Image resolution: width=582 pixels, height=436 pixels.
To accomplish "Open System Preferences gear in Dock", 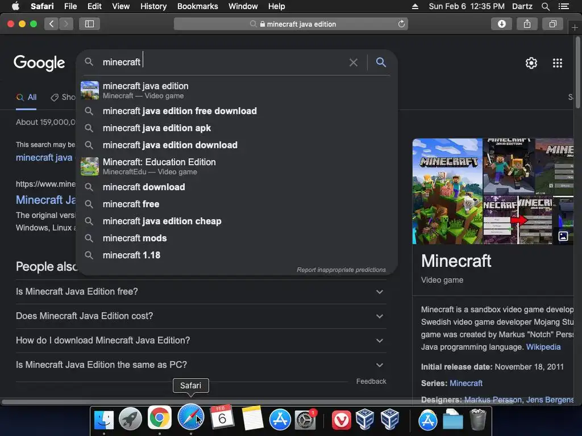I will [305, 420].
